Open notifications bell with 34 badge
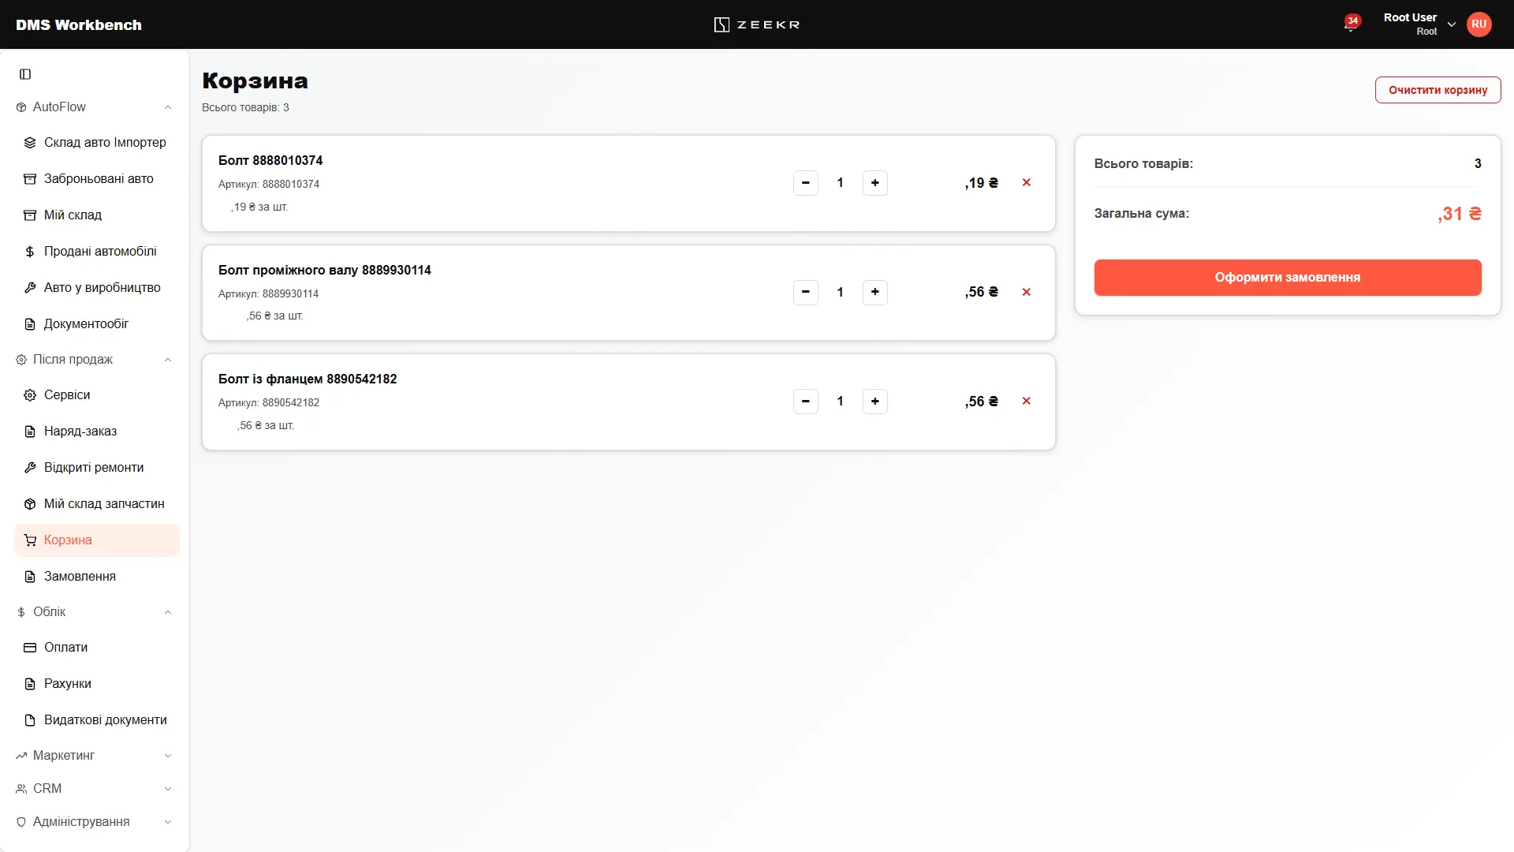1514x852 pixels. coord(1351,24)
